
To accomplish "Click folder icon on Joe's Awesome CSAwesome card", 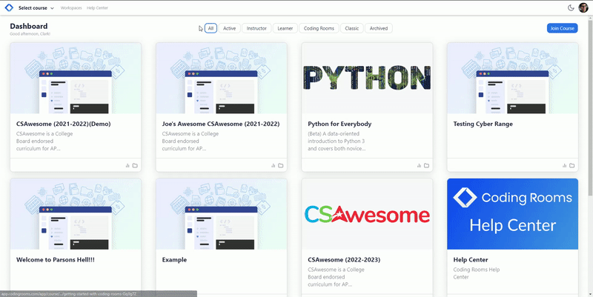I will [x=281, y=165].
